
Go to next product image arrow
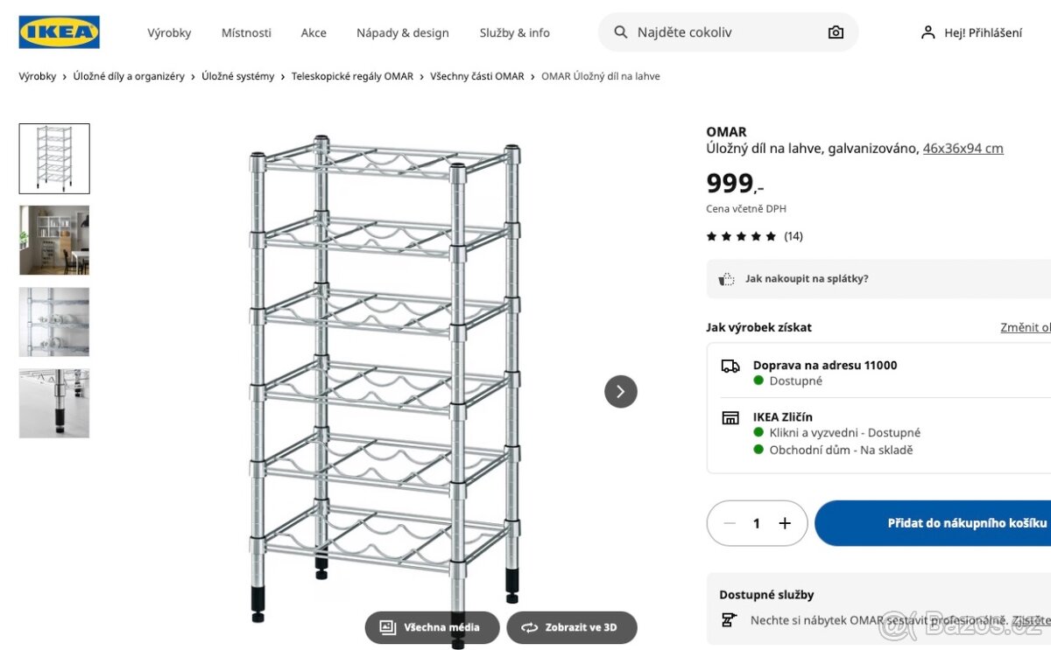(x=620, y=391)
